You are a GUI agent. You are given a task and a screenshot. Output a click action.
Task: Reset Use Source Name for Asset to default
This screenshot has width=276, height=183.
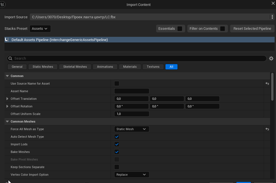(x=267, y=84)
